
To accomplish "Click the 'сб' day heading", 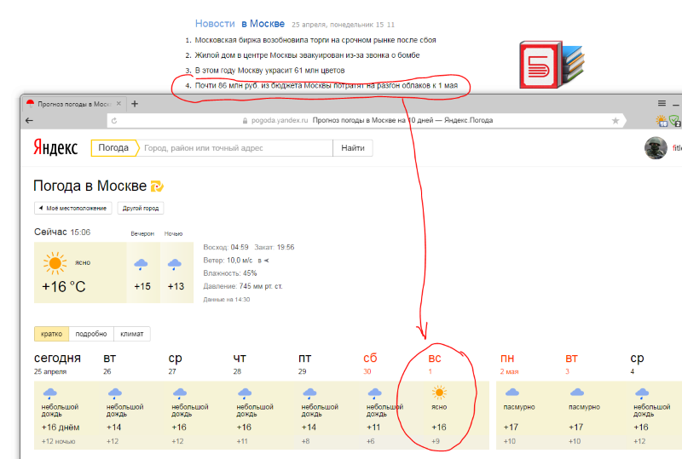I will (x=370, y=359).
